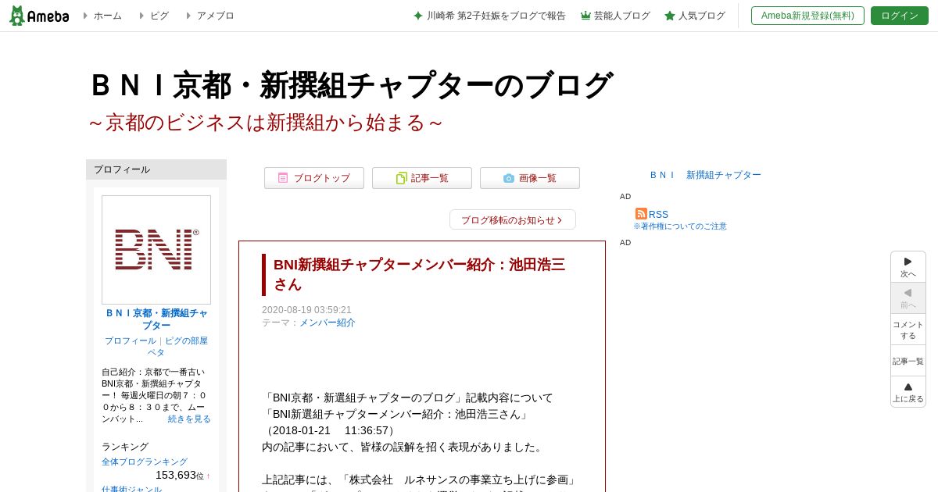The height and width of the screenshot is (492, 938).
Task: Click the ログイン button
Action: [x=900, y=16]
